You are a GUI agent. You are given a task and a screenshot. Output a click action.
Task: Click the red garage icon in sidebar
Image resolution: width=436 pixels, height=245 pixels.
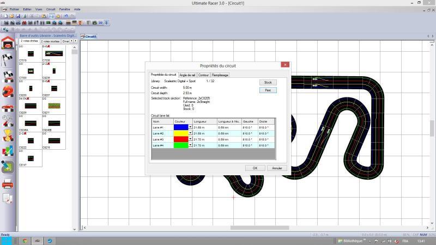tap(8, 44)
